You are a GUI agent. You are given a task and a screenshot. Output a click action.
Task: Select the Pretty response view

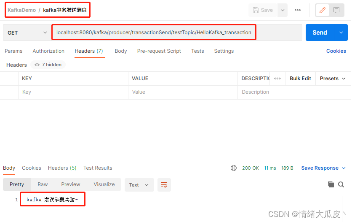tap(17, 184)
